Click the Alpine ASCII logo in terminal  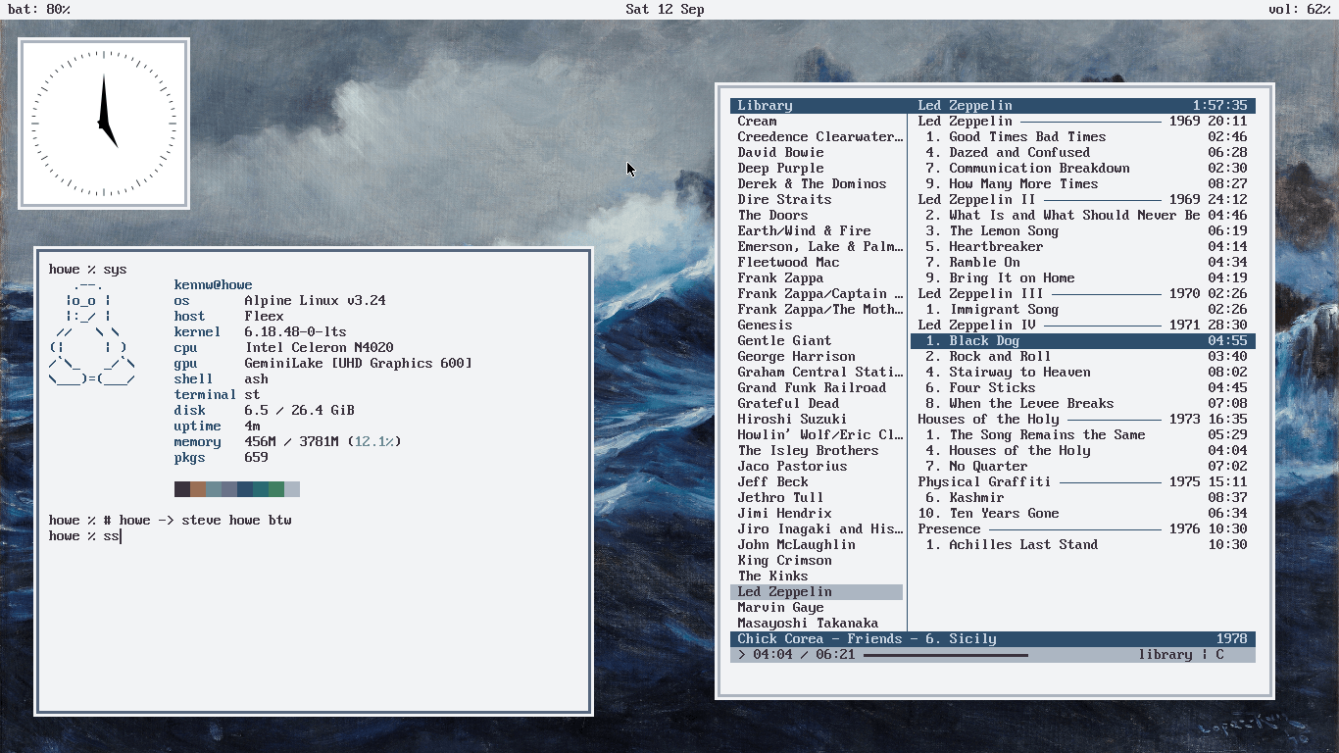click(92, 331)
